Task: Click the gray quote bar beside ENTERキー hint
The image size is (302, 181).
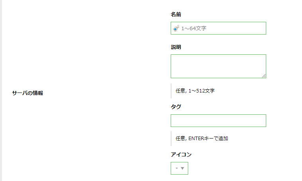Action: pos(171,139)
